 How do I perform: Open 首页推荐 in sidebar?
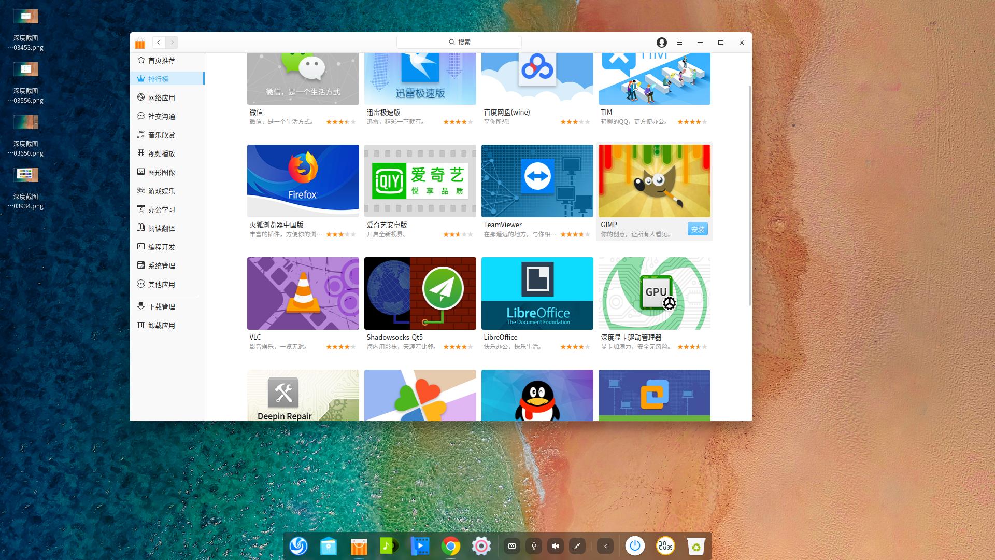[162, 61]
